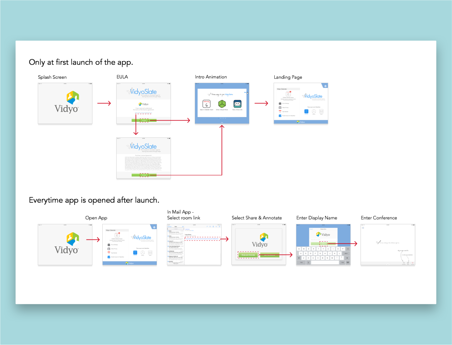Open settings gear on first-launch Landing Page thumbnail

click(325, 86)
